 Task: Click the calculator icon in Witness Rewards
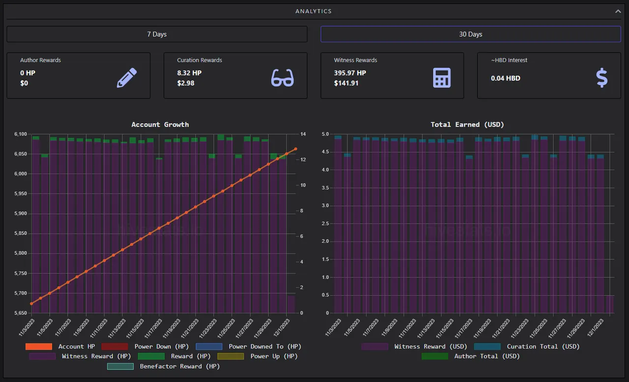[x=442, y=78]
